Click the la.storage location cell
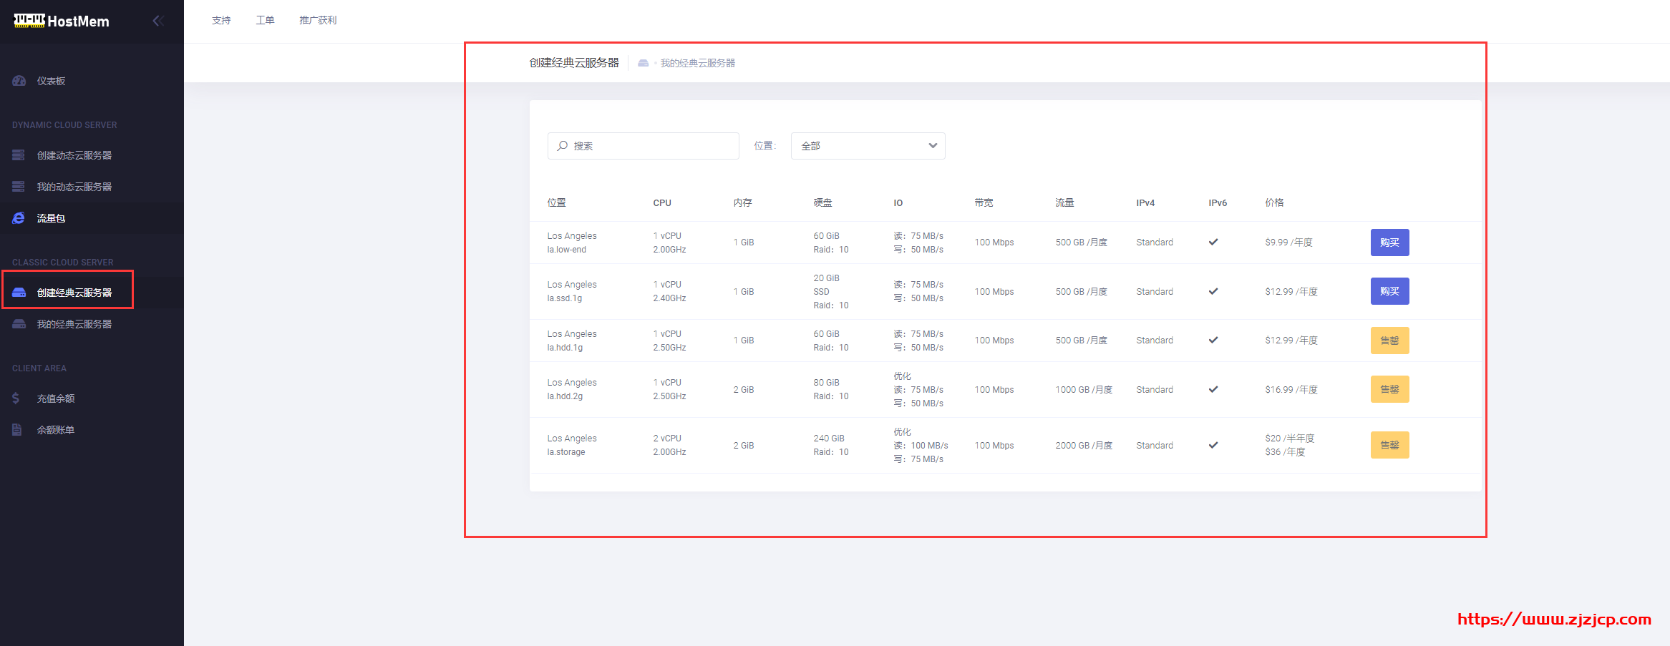Viewport: 1670px width, 646px height. pos(572,445)
